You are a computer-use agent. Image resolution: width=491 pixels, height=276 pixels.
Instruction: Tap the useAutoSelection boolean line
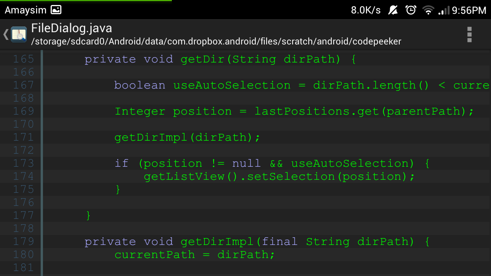302,85
